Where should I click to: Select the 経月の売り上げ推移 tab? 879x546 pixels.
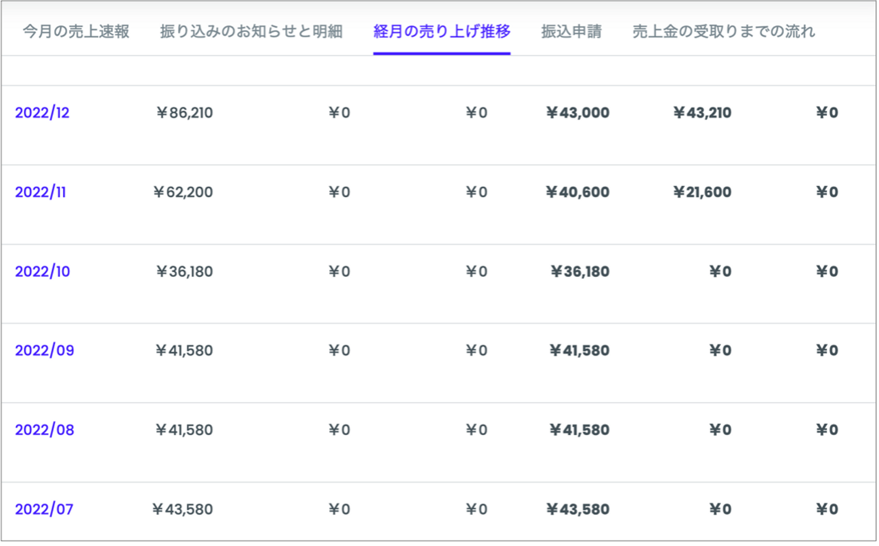pyautogui.click(x=441, y=31)
